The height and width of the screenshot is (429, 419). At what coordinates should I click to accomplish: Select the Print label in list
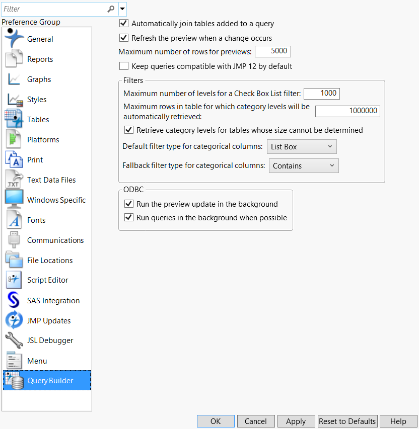pos(35,160)
